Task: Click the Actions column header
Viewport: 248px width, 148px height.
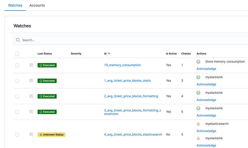Action: (201, 54)
